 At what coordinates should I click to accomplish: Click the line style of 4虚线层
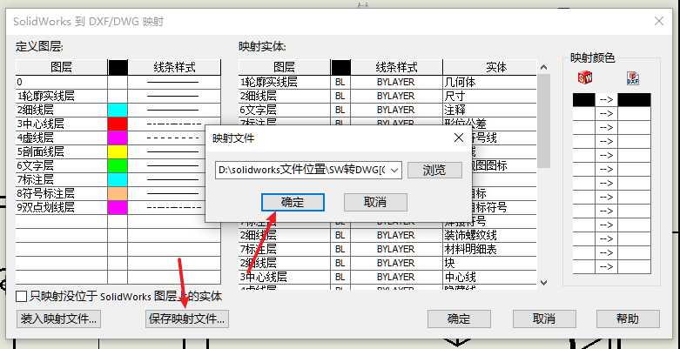pyautogui.click(x=174, y=138)
